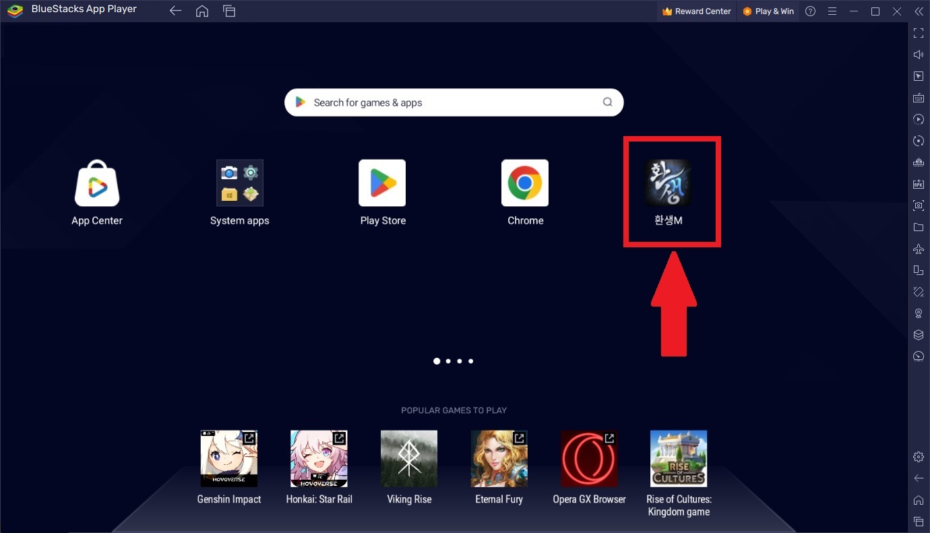Click the Search for games & apps field
930x533 pixels.
[454, 102]
